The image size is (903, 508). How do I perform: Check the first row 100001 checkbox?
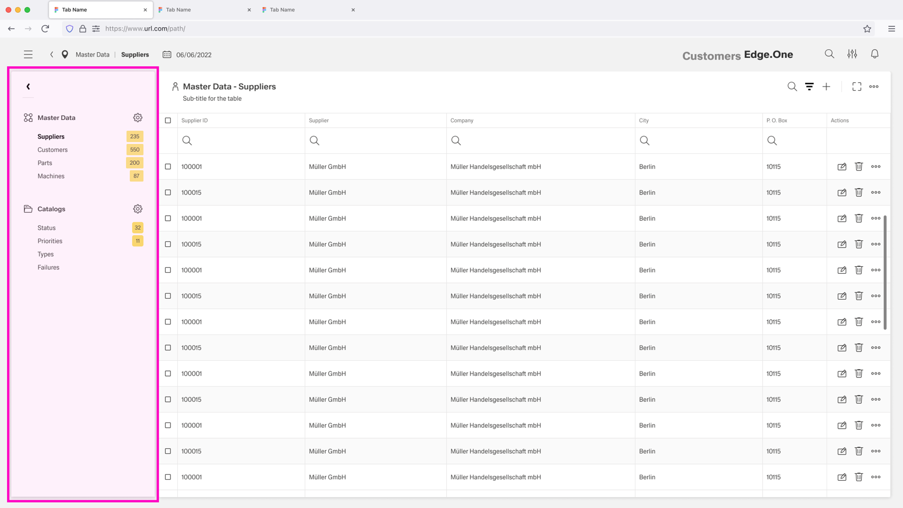[168, 167]
